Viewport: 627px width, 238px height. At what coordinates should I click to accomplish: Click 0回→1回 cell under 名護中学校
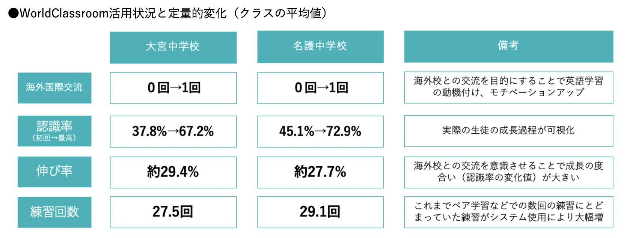320,88
